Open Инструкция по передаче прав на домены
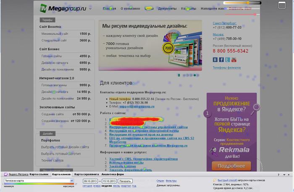 (x=141, y=135)
